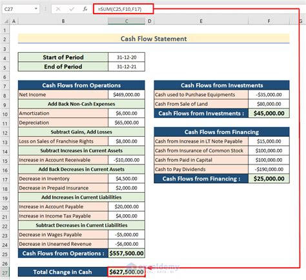Click the Total Change in Cash value cell
The width and height of the screenshot is (306, 280).
coord(127,272)
